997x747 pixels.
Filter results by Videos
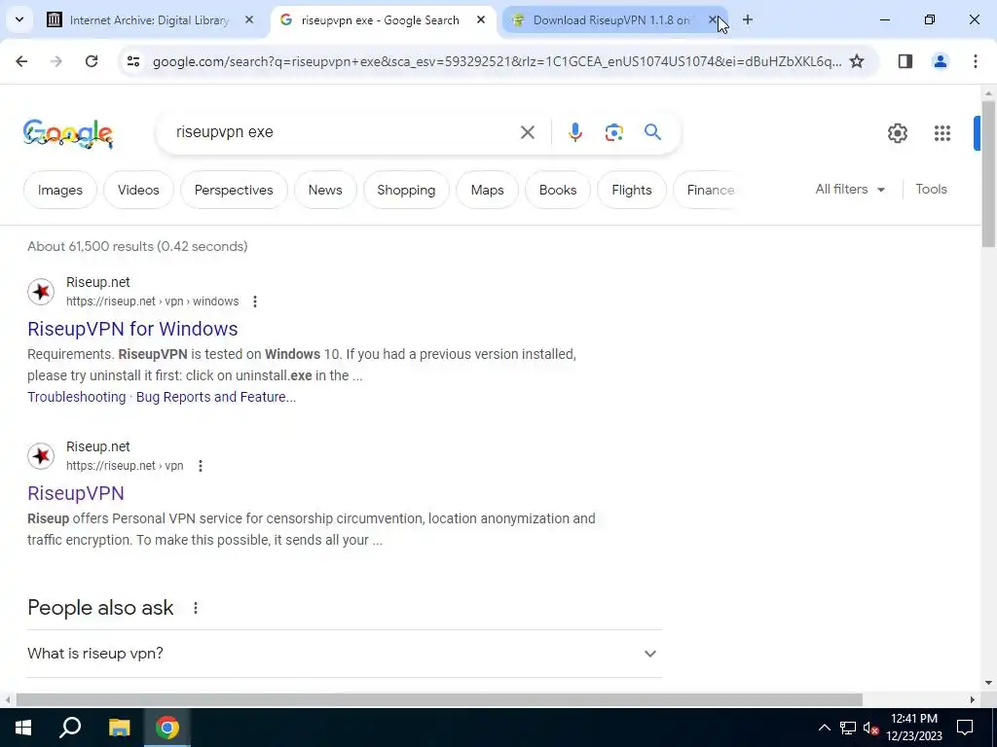click(x=138, y=190)
